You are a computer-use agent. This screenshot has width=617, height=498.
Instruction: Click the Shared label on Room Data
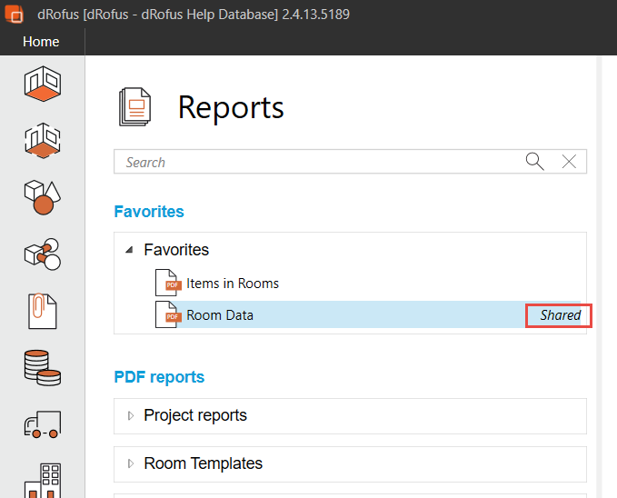pyautogui.click(x=560, y=315)
